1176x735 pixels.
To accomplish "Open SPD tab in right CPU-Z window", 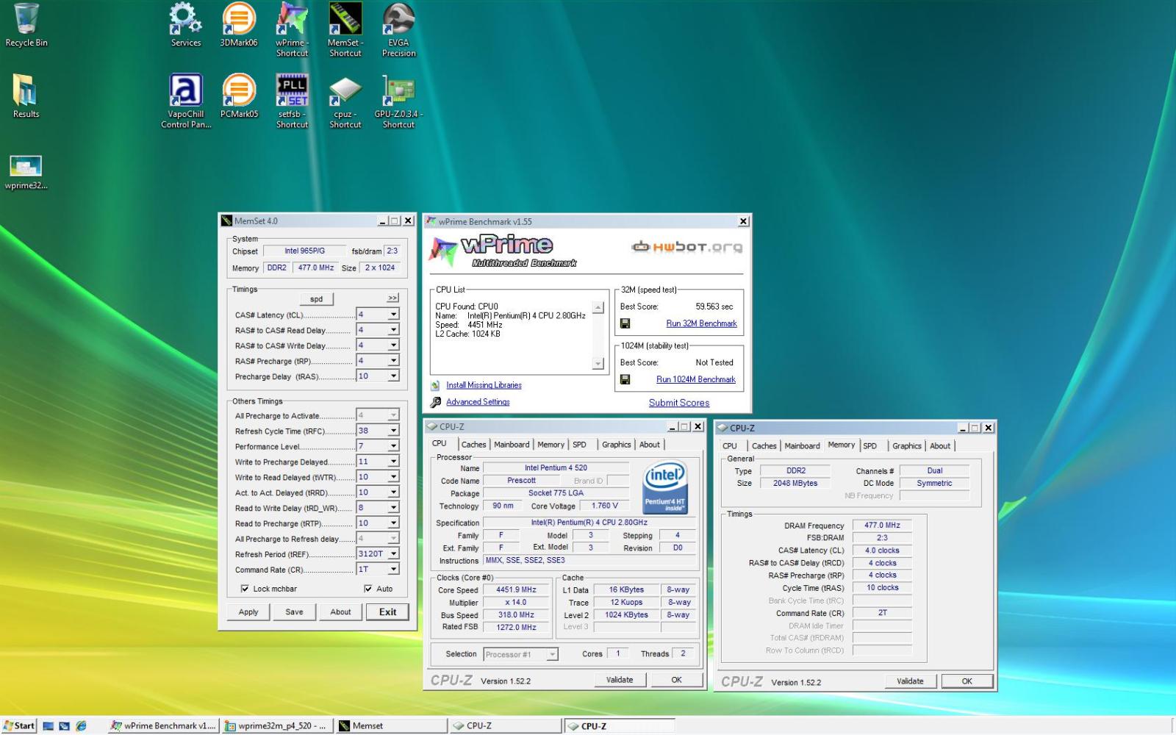I will click(x=870, y=446).
